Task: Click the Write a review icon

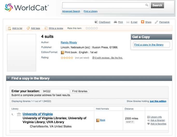Action: pyautogui.click(x=46, y=28)
